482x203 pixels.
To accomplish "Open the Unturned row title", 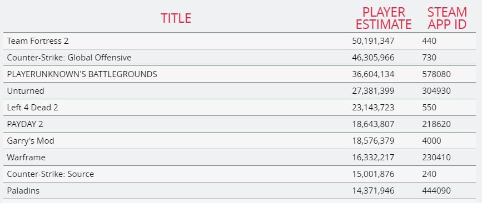I will (26, 91).
